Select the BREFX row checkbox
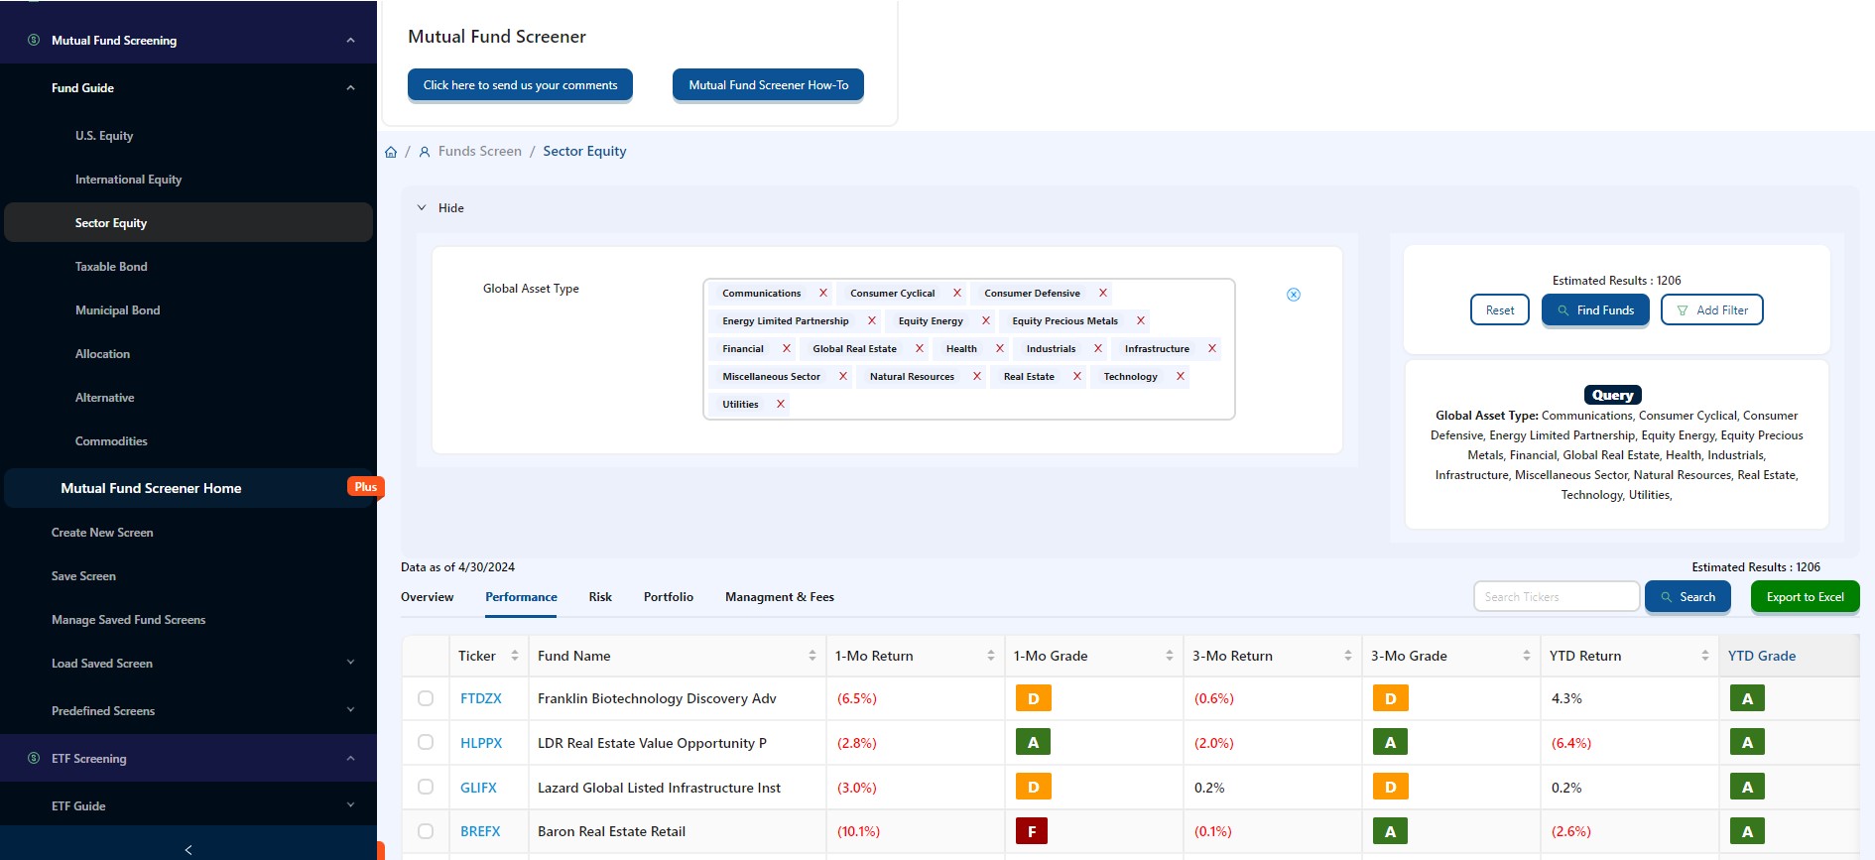1875x860 pixels. (426, 831)
